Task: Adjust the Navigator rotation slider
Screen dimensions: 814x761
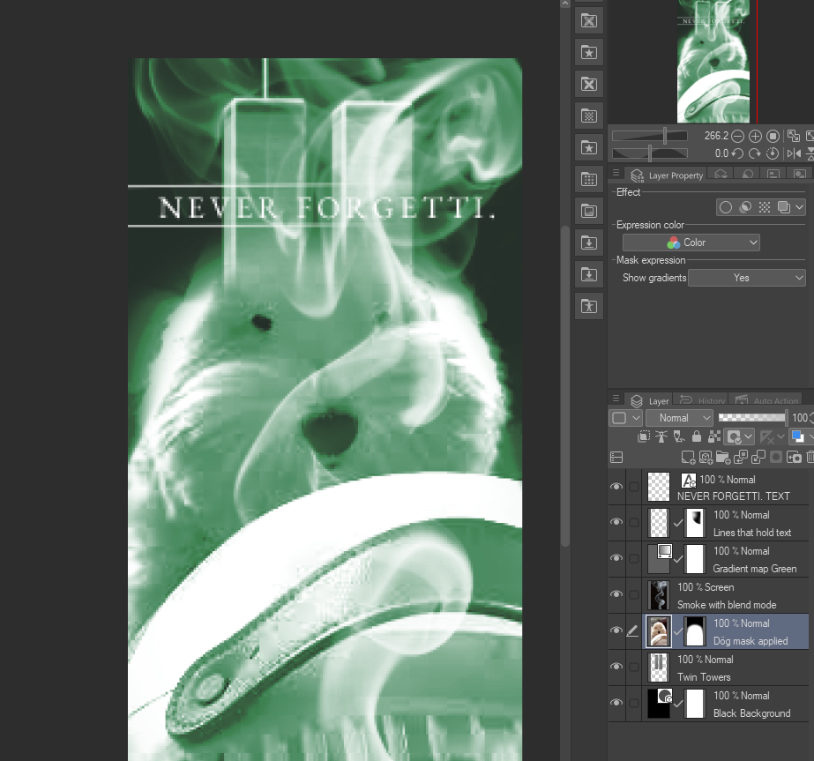Action: [649, 153]
